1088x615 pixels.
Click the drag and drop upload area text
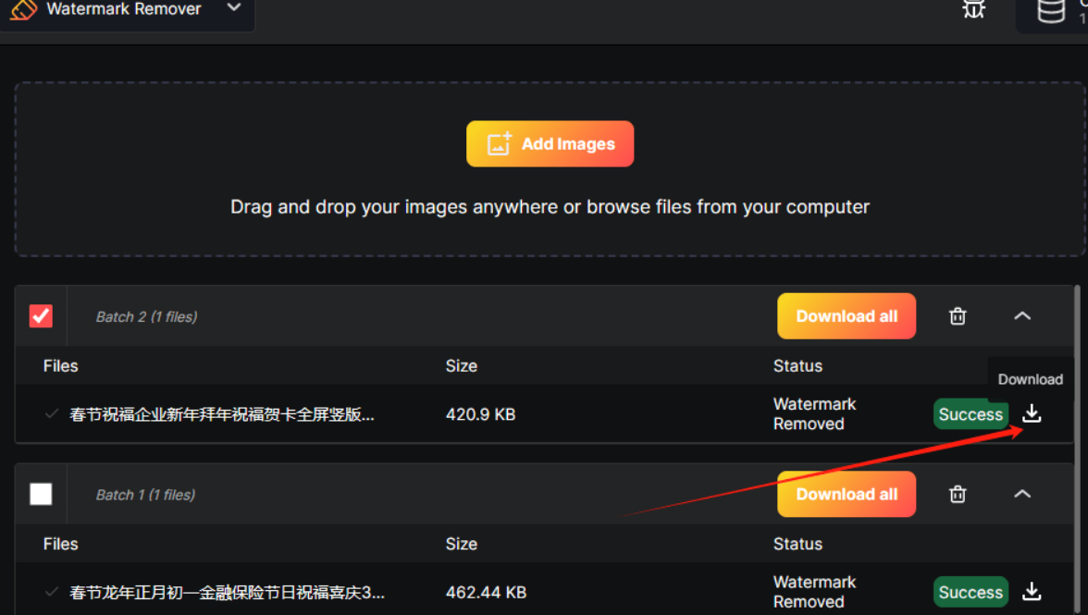click(x=550, y=207)
